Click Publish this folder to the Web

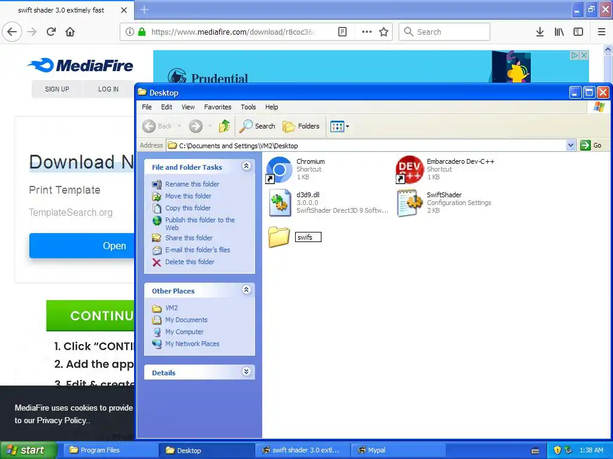[x=200, y=224]
